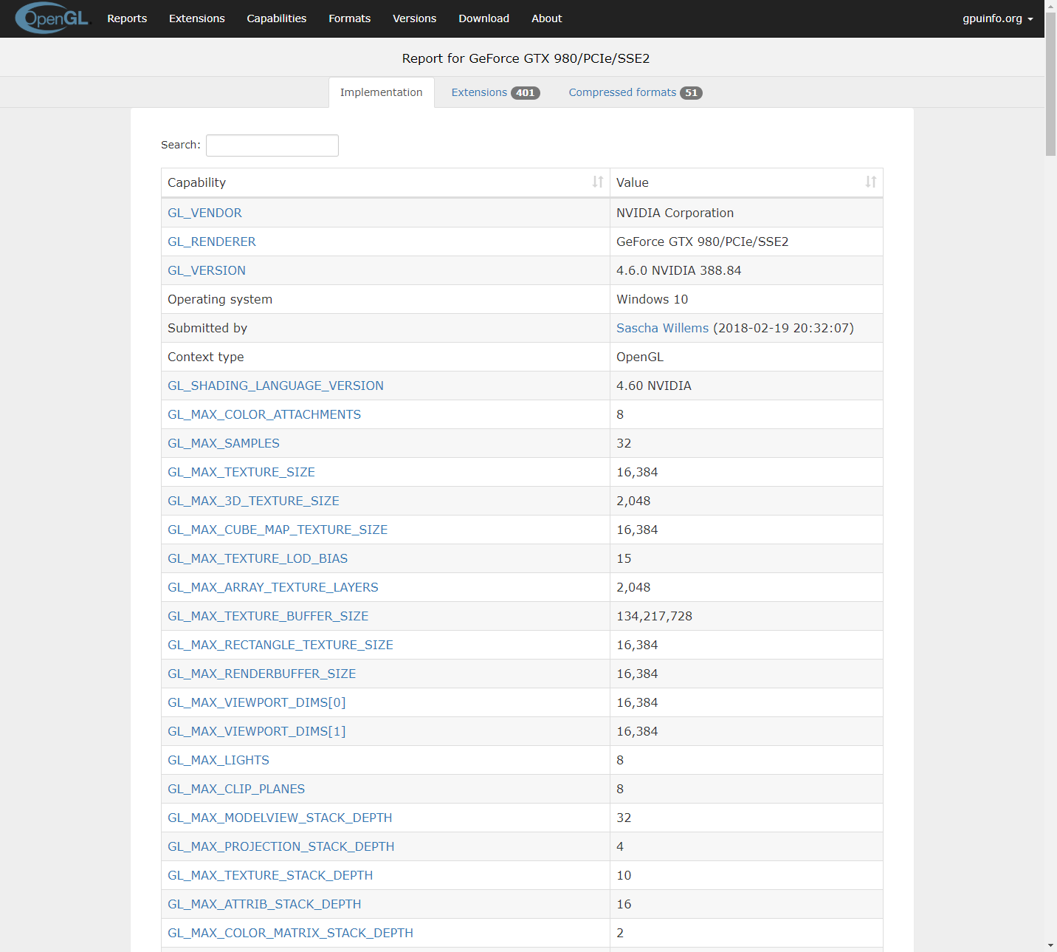The height and width of the screenshot is (952, 1057).
Task: Select the '134,217,728' value cell
Action: 746,616
